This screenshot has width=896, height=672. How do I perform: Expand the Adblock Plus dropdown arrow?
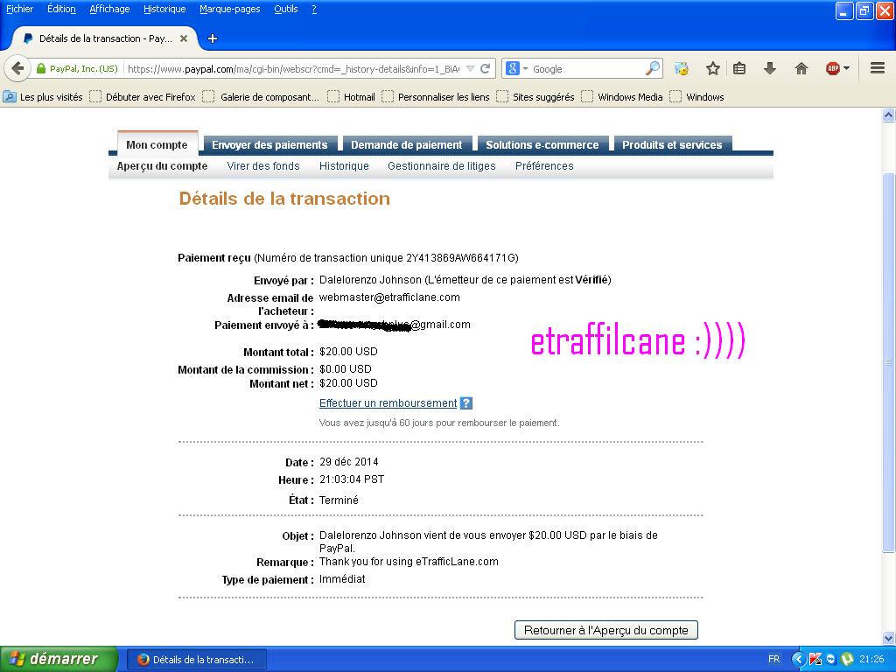pos(846,68)
